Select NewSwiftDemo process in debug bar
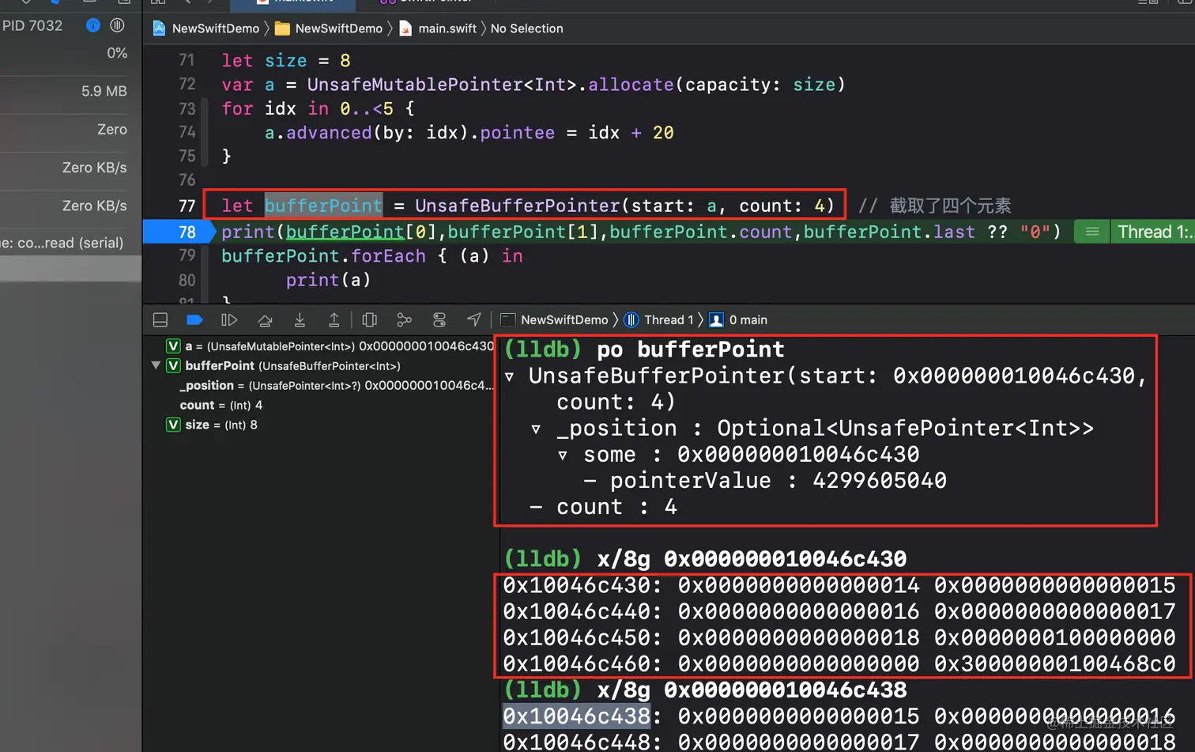1195x752 pixels. (x=555, y=320)
